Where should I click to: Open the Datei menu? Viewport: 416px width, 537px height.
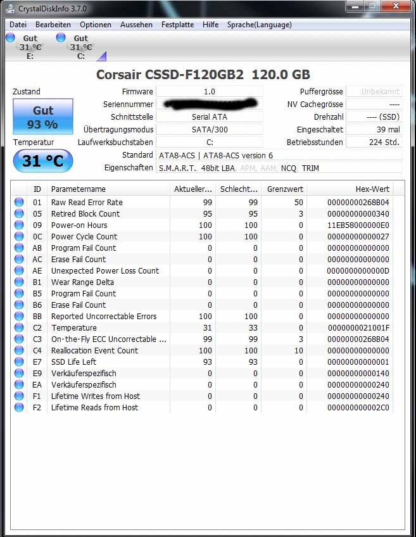coord(18,25)
